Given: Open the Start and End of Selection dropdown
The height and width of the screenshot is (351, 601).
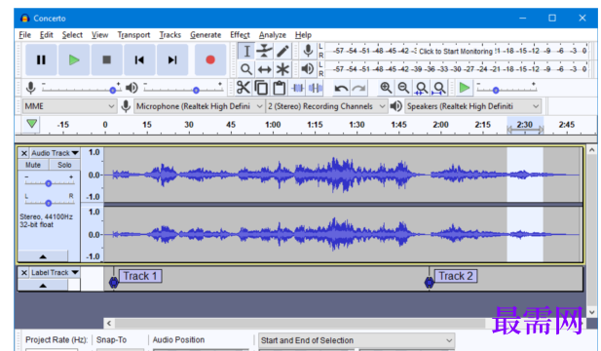Looking at the screenshot, I should pyautogui.click(x=357, y=340).
